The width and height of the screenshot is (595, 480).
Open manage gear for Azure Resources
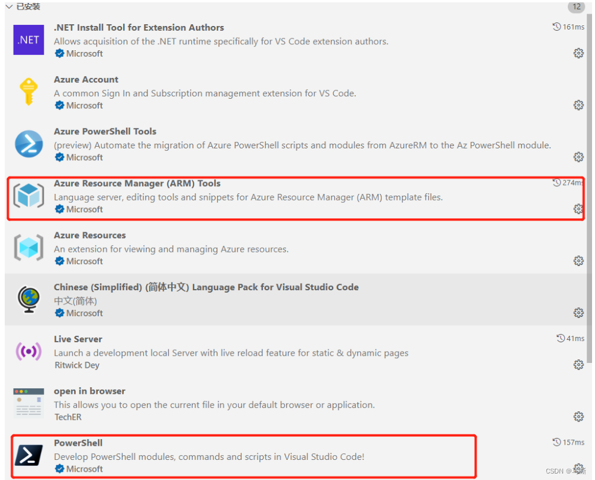pos(578,261)
